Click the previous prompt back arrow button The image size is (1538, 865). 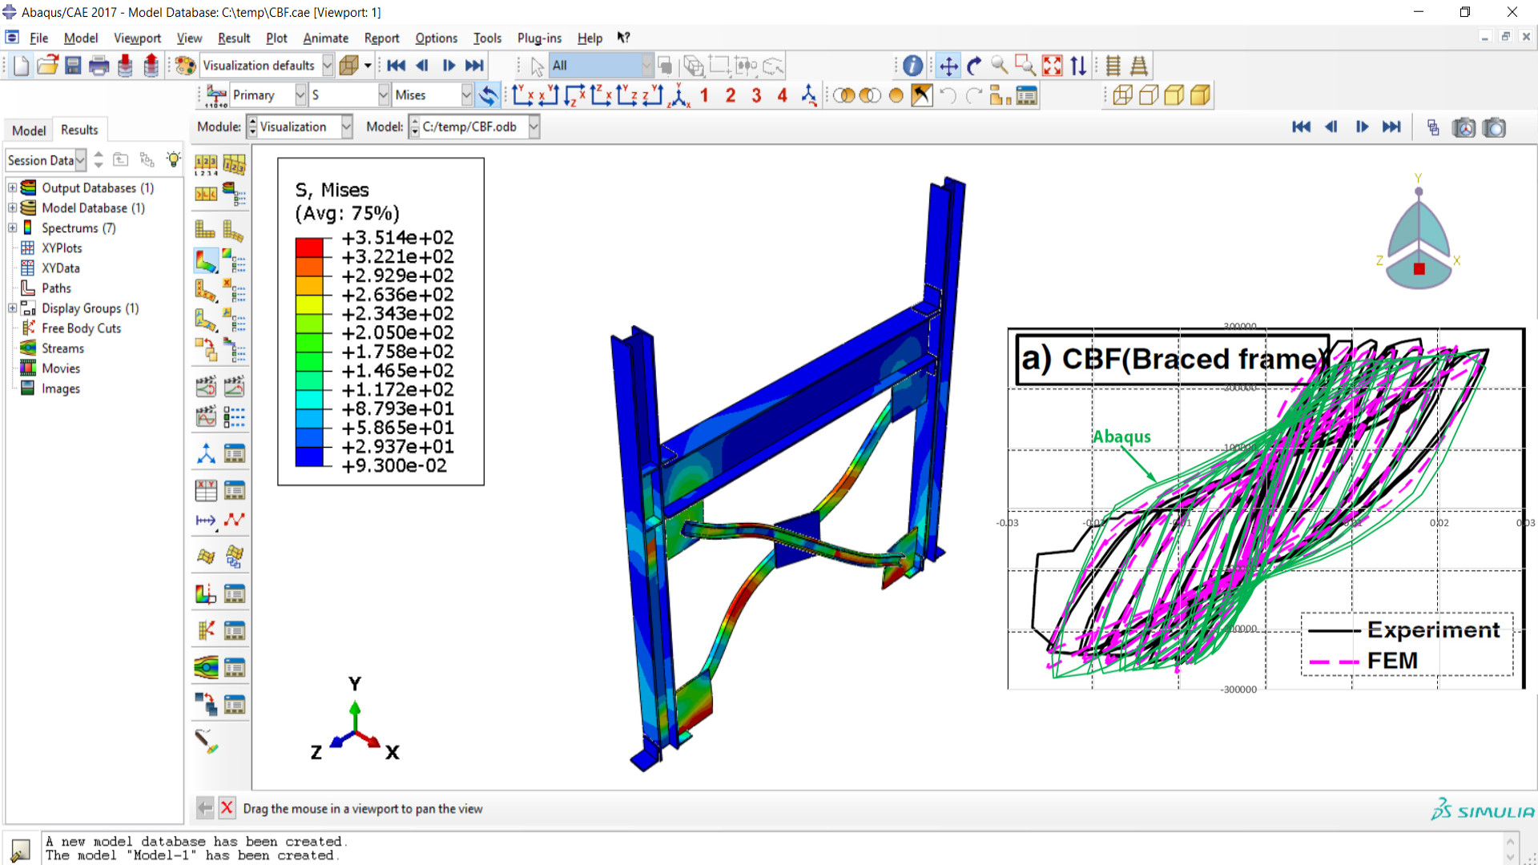pyautogui.click(x=205, y=807)
